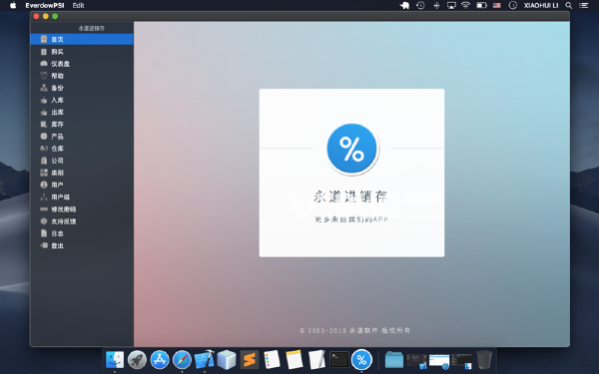Follow the 更多来自我们的APP link

pos(351,219)
